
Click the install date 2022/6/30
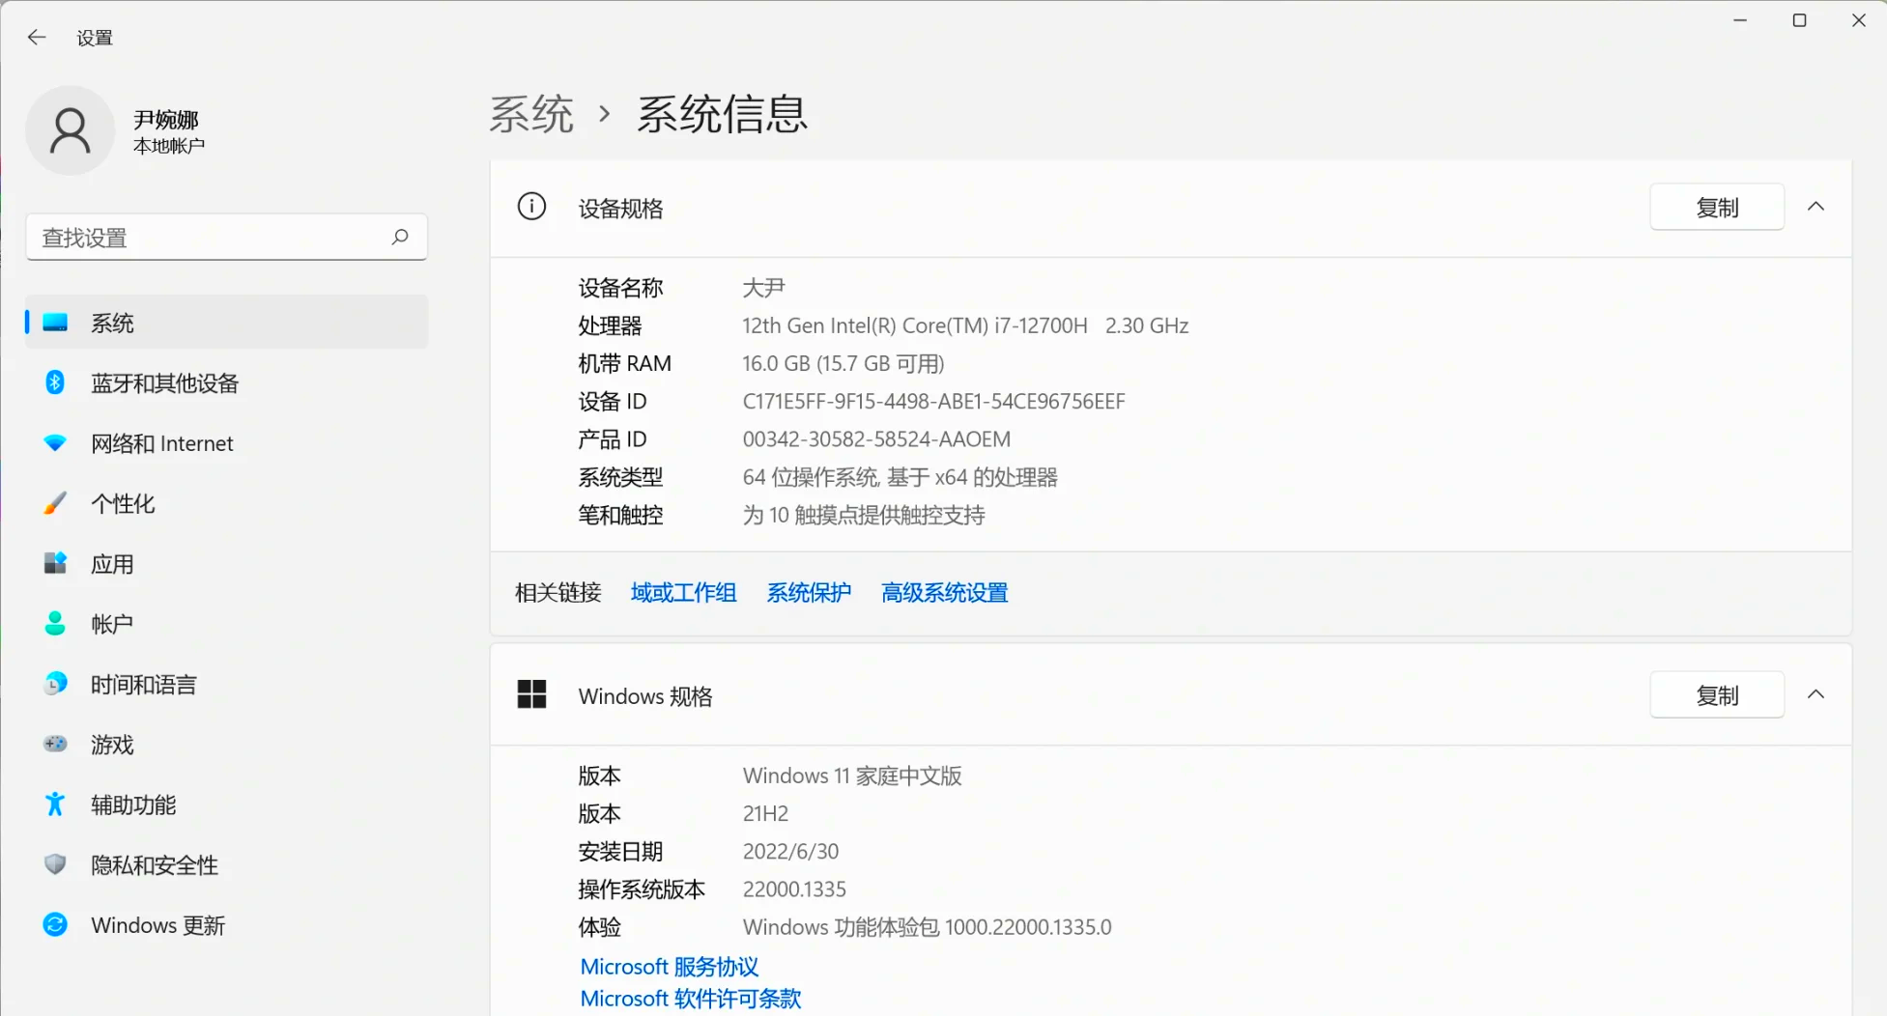(790, 851)
